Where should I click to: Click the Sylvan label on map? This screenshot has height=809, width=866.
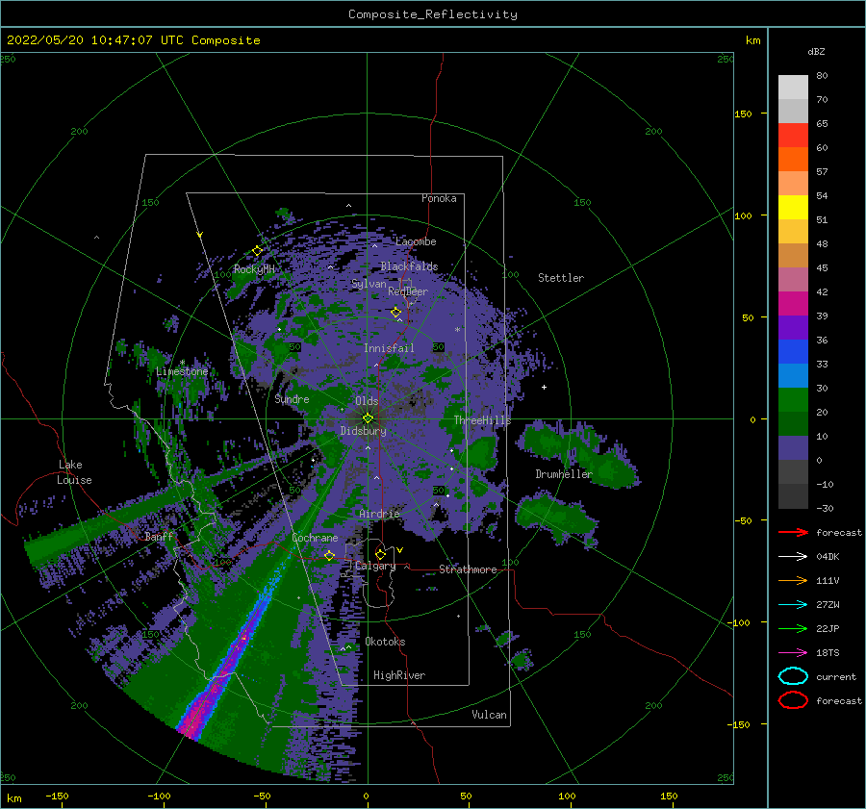[x=369, y=284]
